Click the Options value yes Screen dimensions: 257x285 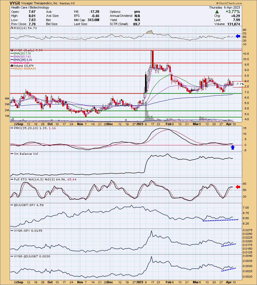(x=137, y=12)
